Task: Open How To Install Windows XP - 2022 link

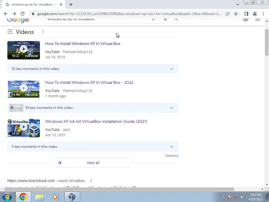Action: pyautogui.click(x=89, y=83)
